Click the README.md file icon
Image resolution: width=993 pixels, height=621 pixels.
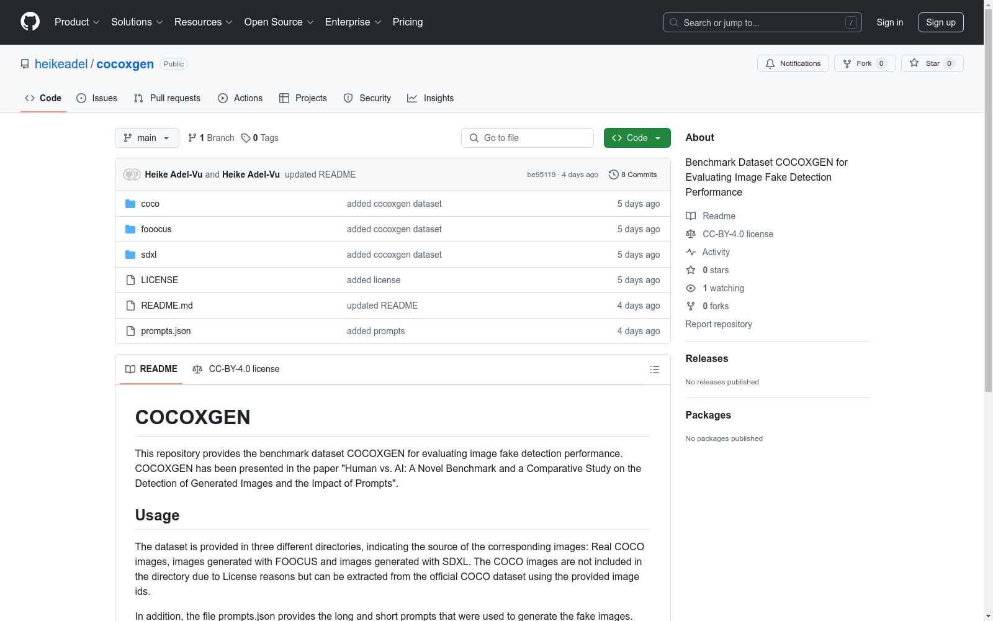click(x=130, y=306)
